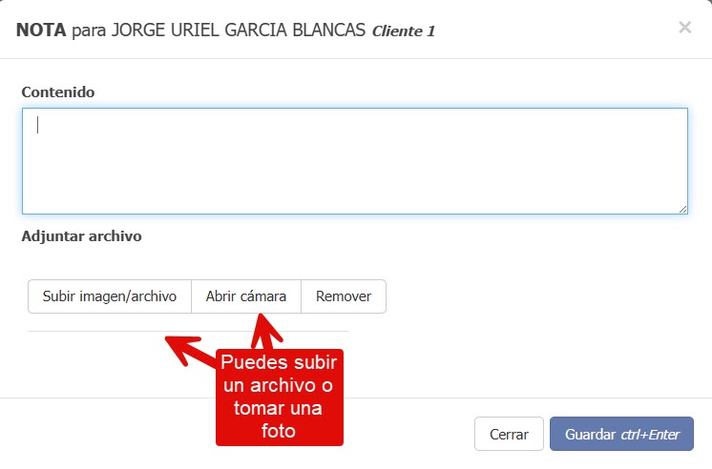
Task: Click the Adjuntar archivo label
Action: pyautogui.click(x=81, y=235)
